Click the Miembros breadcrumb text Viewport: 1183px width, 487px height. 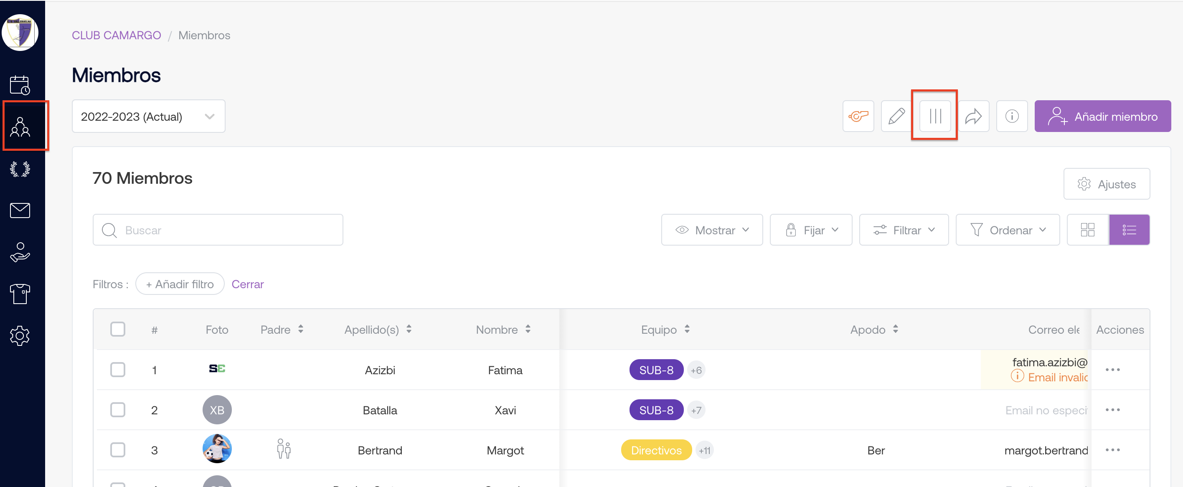204,36
